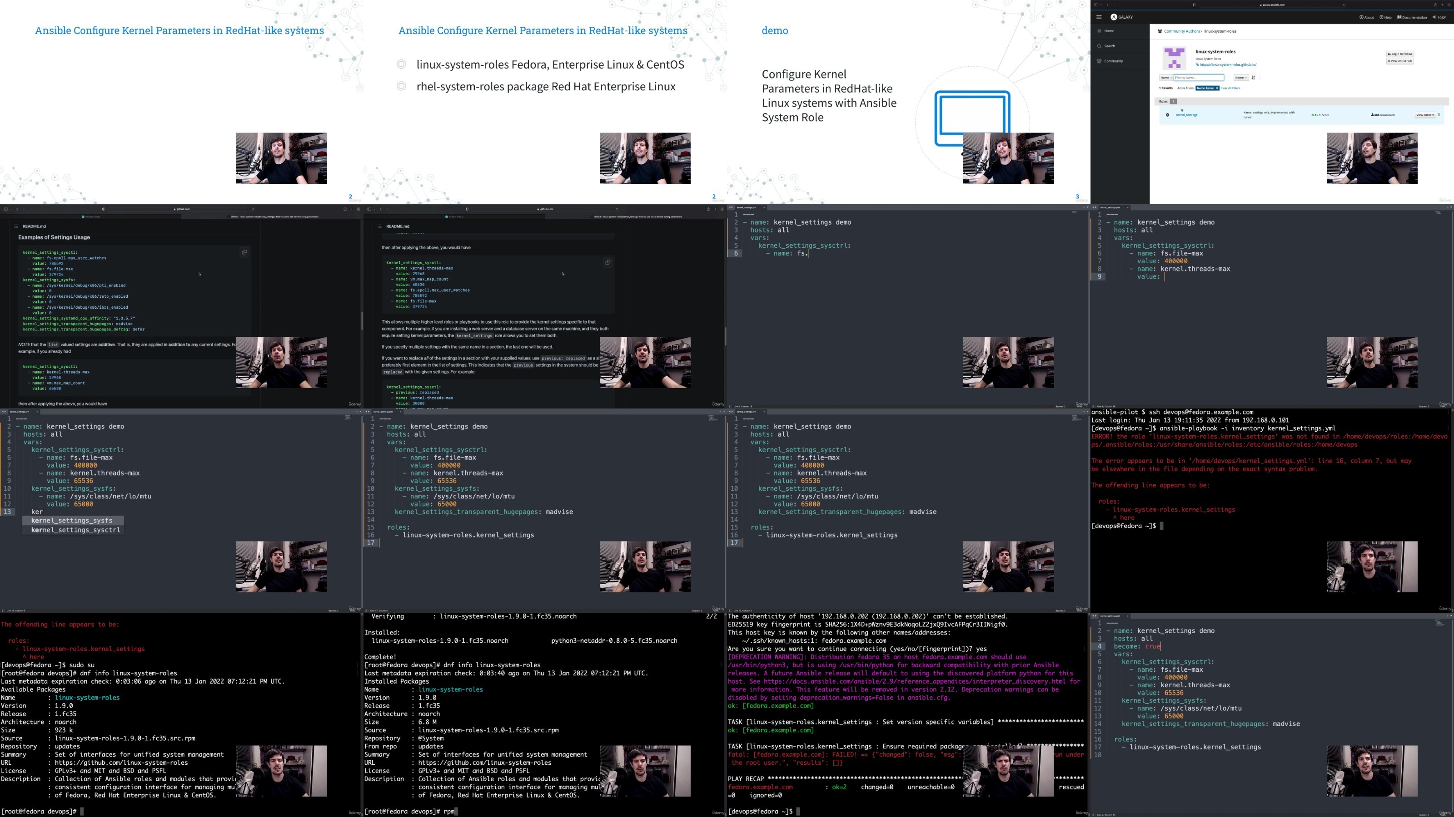This screenshot has height=817, width=1454.
Task: Remove the Name: kernel filter chip
Action: 1216,89
